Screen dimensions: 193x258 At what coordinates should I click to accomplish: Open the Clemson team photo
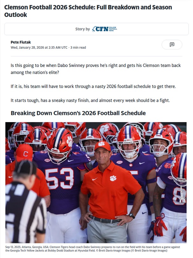tap(96, 182)
